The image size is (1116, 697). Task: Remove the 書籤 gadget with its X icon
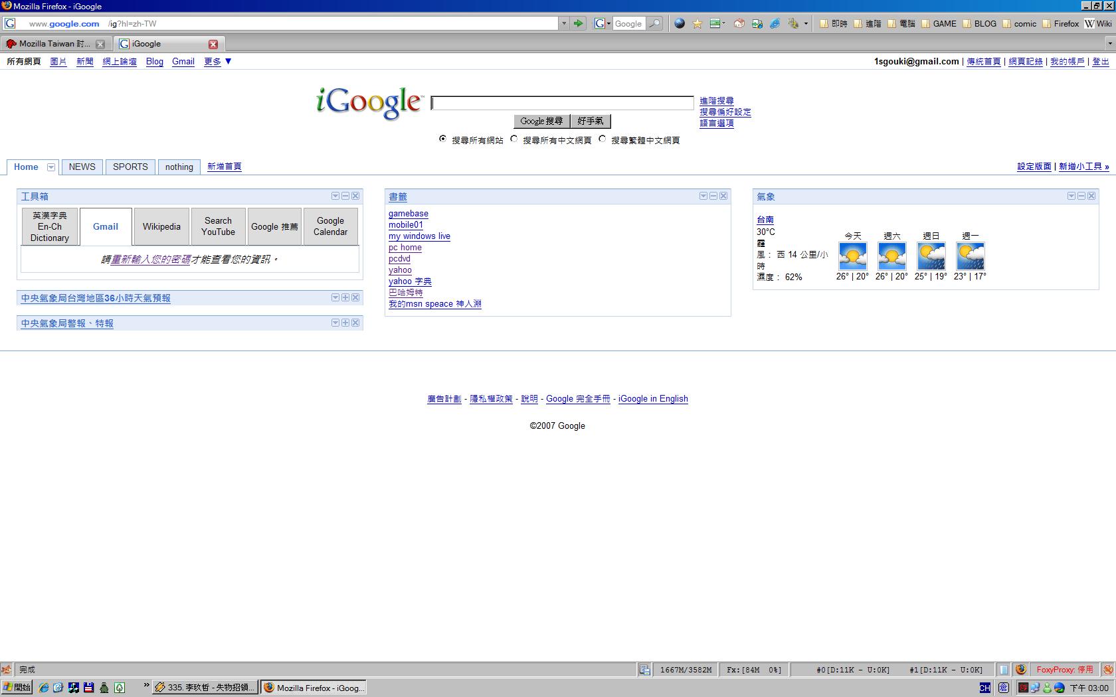click(x=723, y=196)
